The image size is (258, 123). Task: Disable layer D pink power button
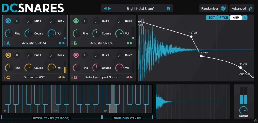[x=76, y=55]
